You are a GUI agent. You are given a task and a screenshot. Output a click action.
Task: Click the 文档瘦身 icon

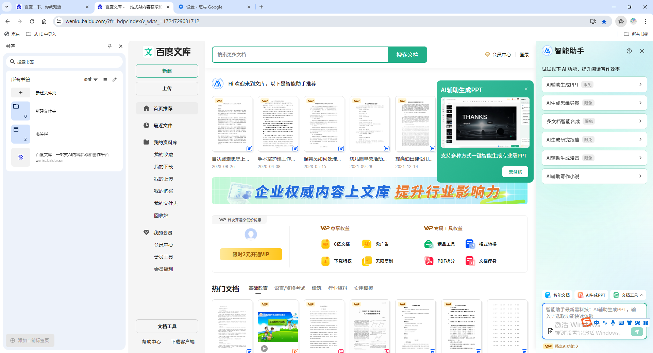click(x=470, y=261)
